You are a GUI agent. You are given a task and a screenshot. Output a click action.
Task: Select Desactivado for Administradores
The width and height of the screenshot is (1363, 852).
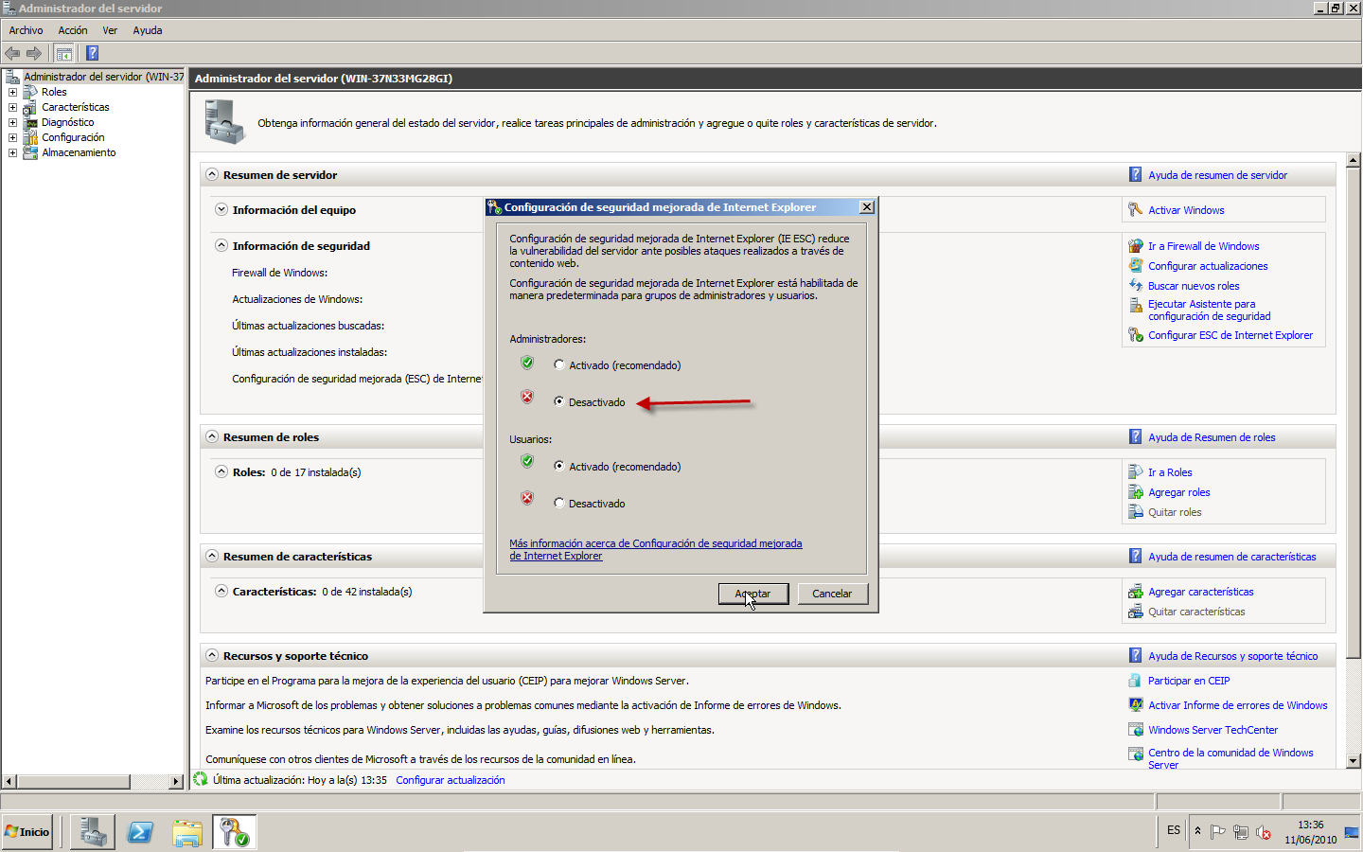[559, 401]
